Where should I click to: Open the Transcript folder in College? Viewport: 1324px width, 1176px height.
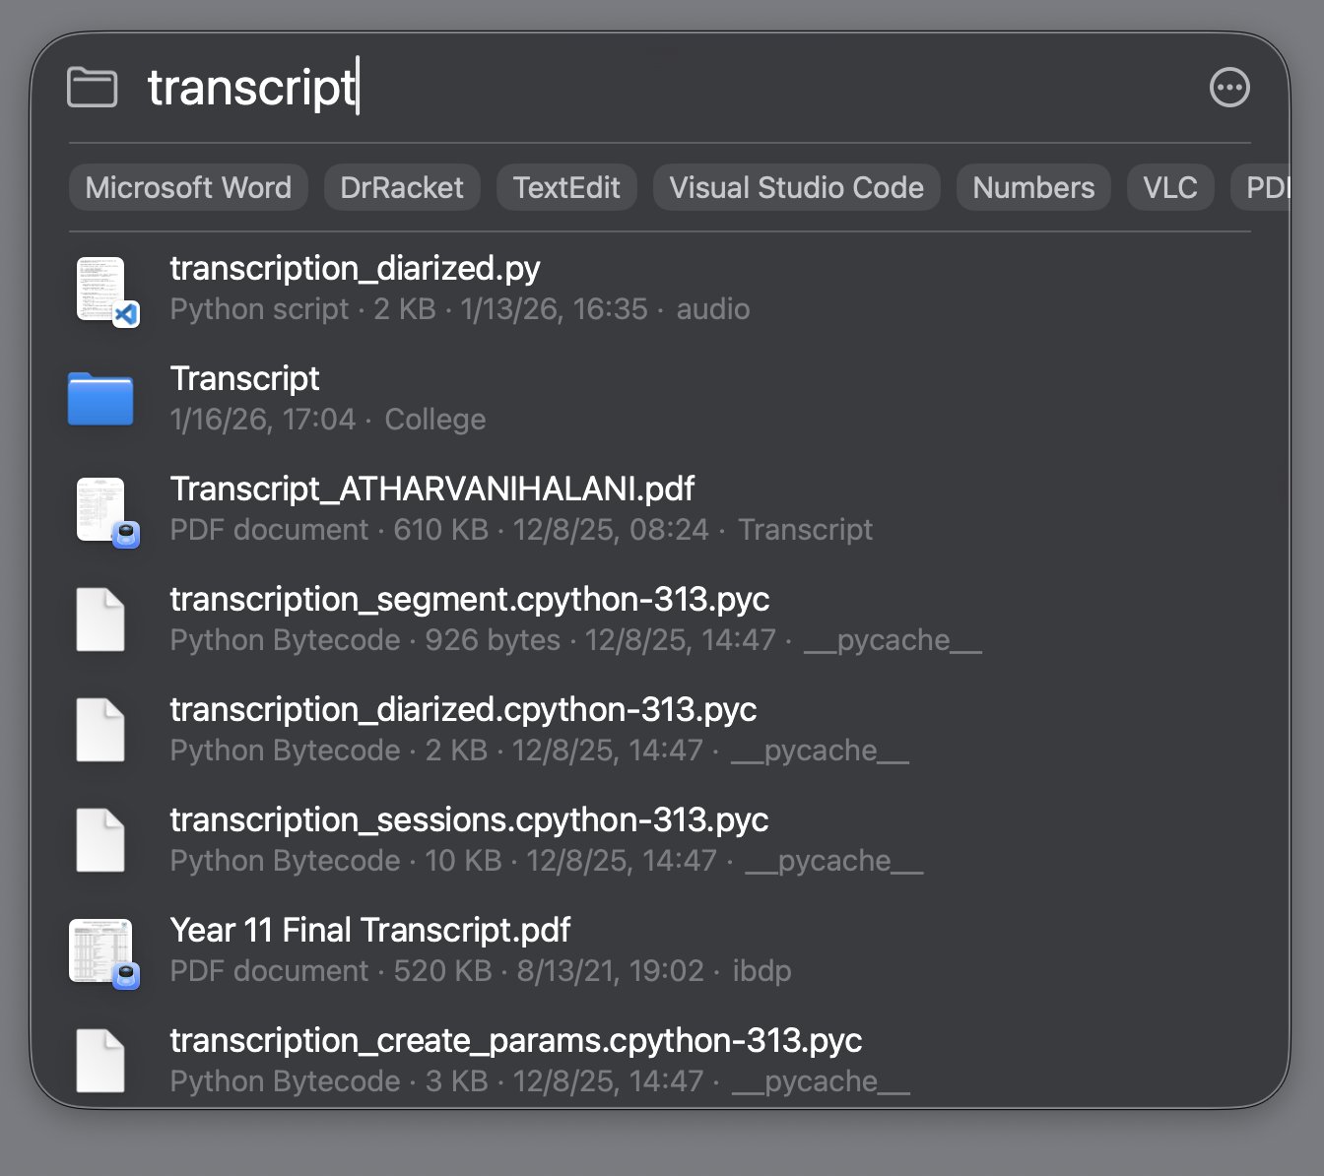(x=244, y=379)
